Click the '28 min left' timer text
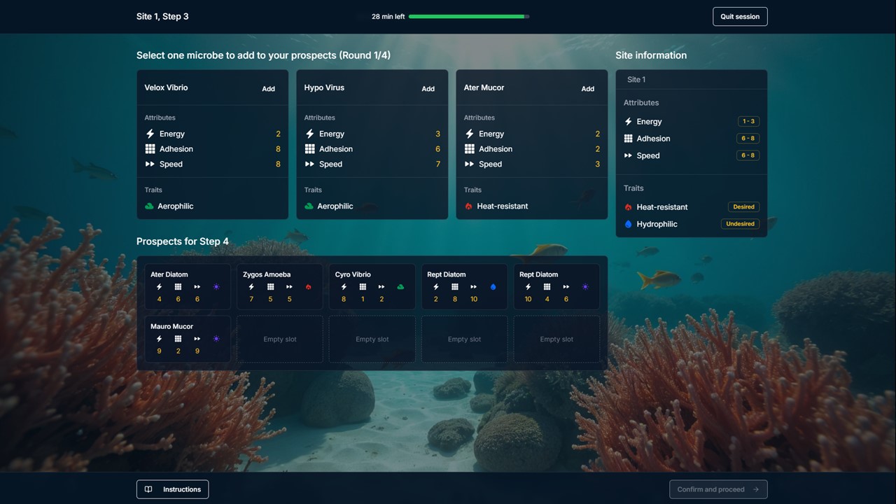 (388, 17)
